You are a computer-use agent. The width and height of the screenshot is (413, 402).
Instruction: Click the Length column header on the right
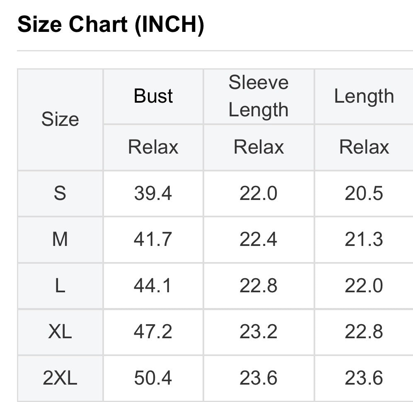click(364, 96)
